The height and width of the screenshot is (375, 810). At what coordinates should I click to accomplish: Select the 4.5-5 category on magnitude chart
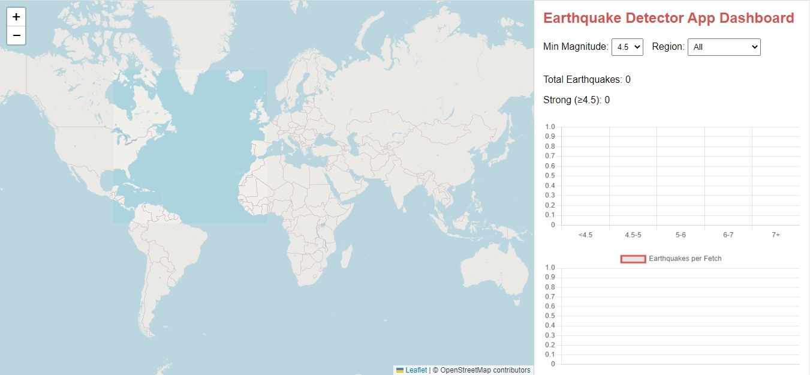[x=633, y=235]
